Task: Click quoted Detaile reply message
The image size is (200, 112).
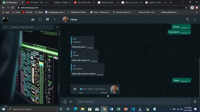Action: (84, 54)
